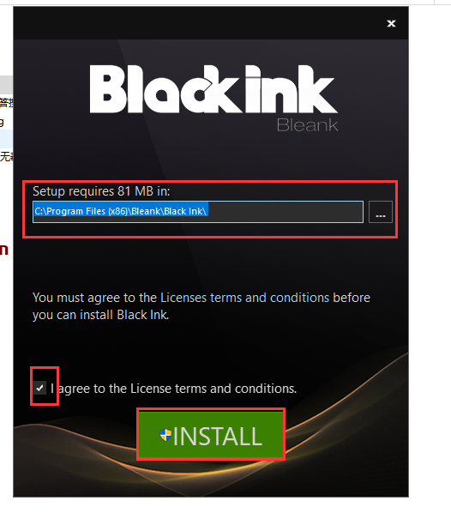Click inside the installation path field
451x513 pixels.
pyautogui.click(x=198, y=212)
